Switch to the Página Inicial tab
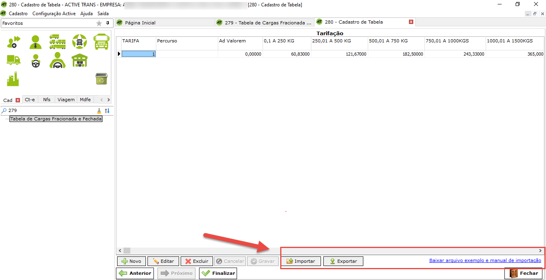 (x=140, y=23)
